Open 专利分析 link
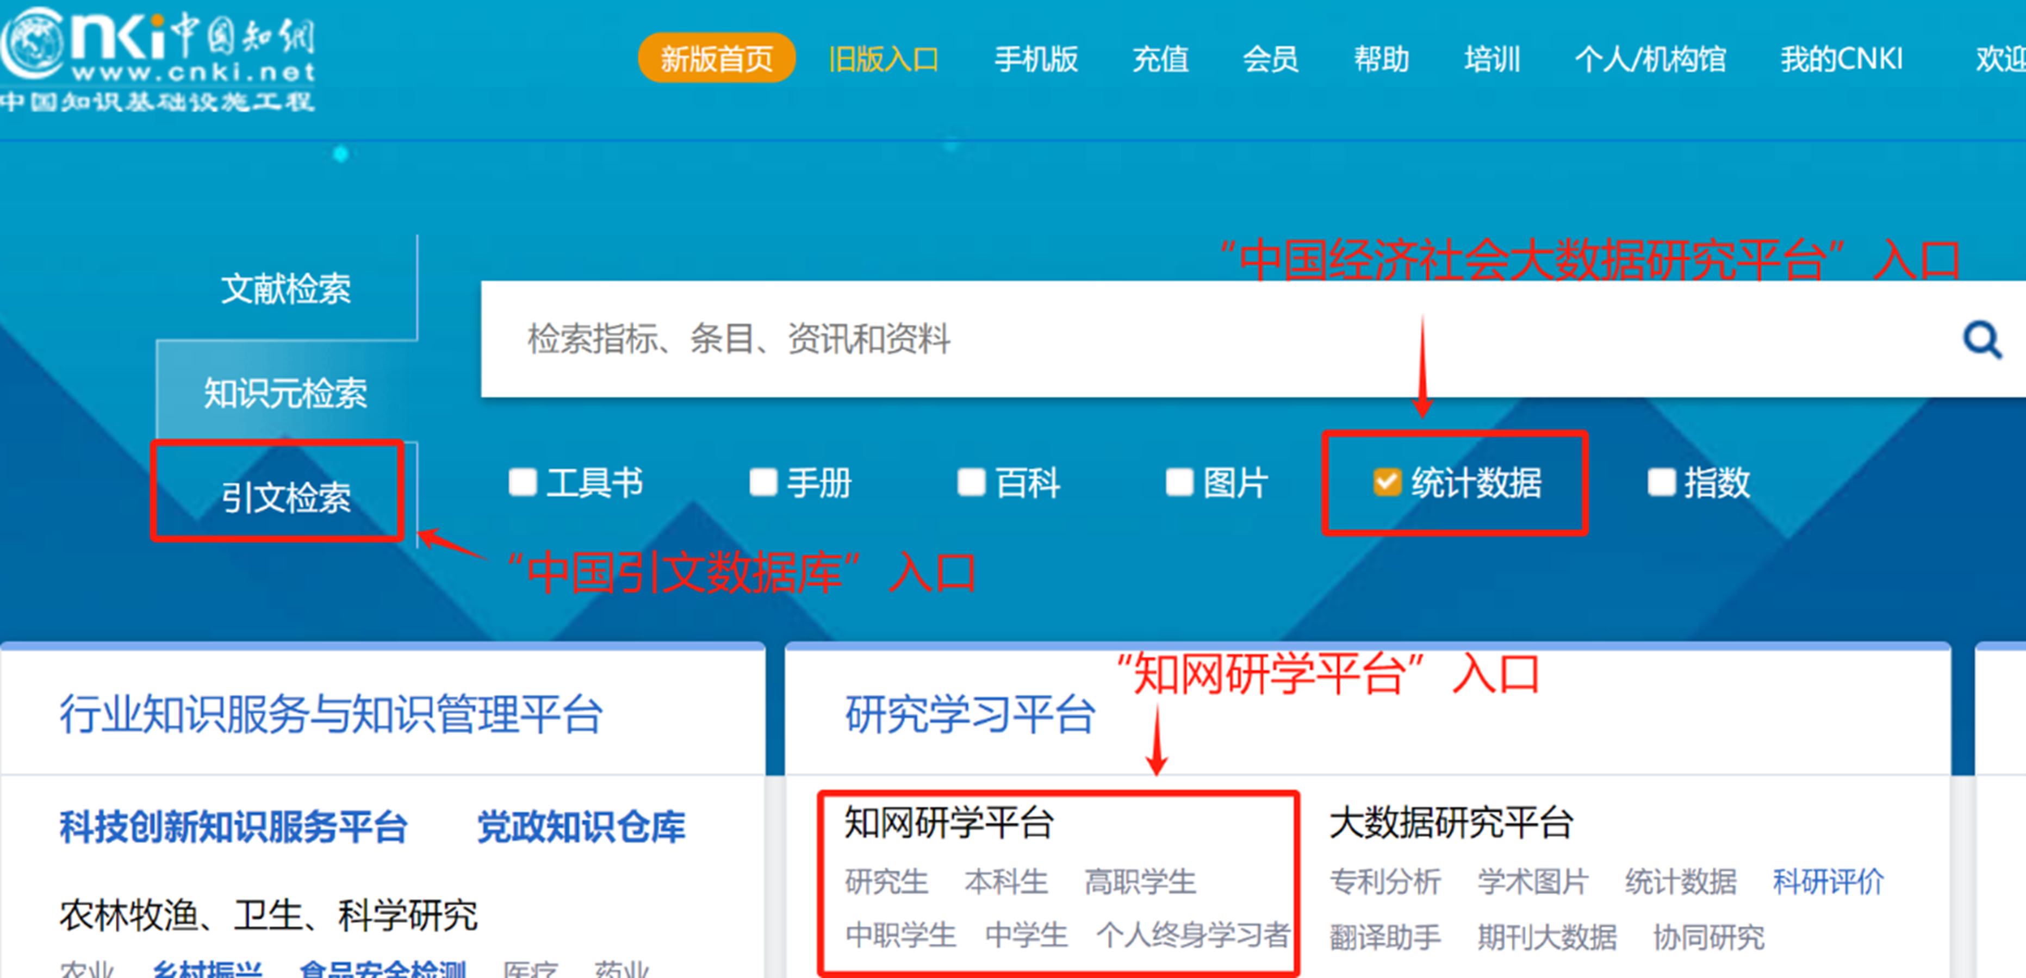Viewport: 2026px width, 978px height. 1385,881
